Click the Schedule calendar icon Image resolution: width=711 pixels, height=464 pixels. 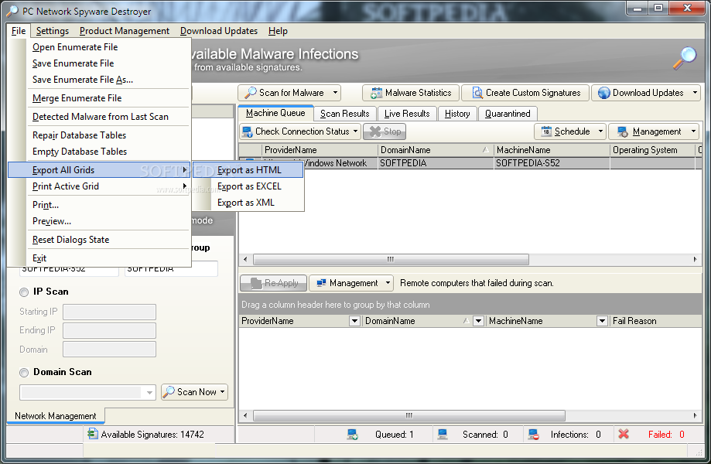point(546,131)
